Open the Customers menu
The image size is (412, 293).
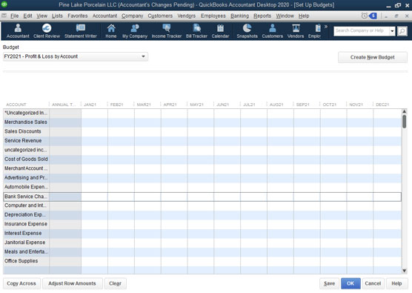click(x=160, y=16)
